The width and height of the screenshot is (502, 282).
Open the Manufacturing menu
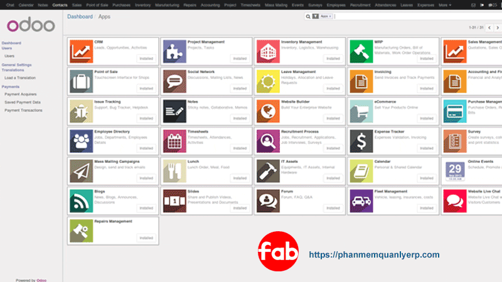167,5
